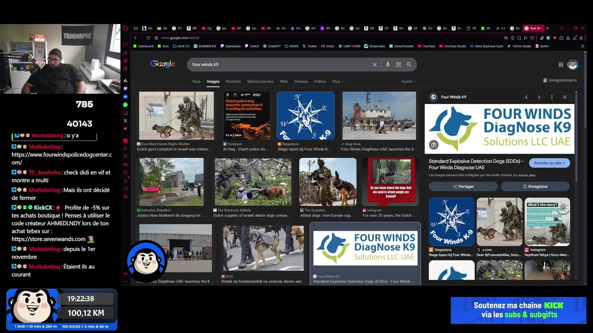593x333 pixels.
Task: Click the Opera GX logo menu
Action: tap(126, 28)
